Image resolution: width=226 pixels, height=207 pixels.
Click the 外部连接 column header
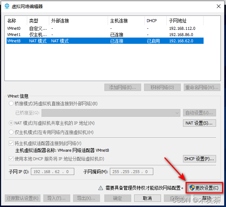[78, 21]
